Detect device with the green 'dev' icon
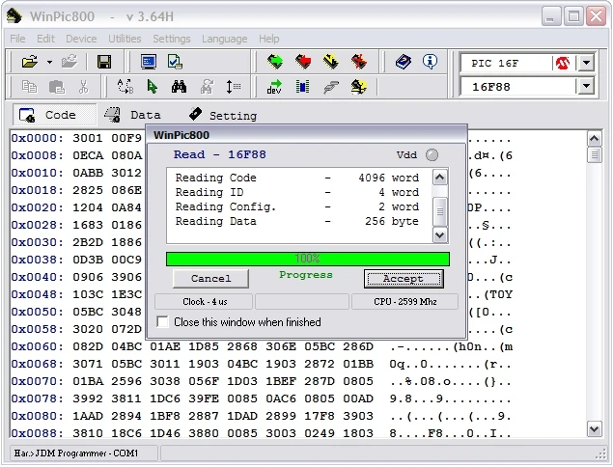613x467 pixels. 274,87
